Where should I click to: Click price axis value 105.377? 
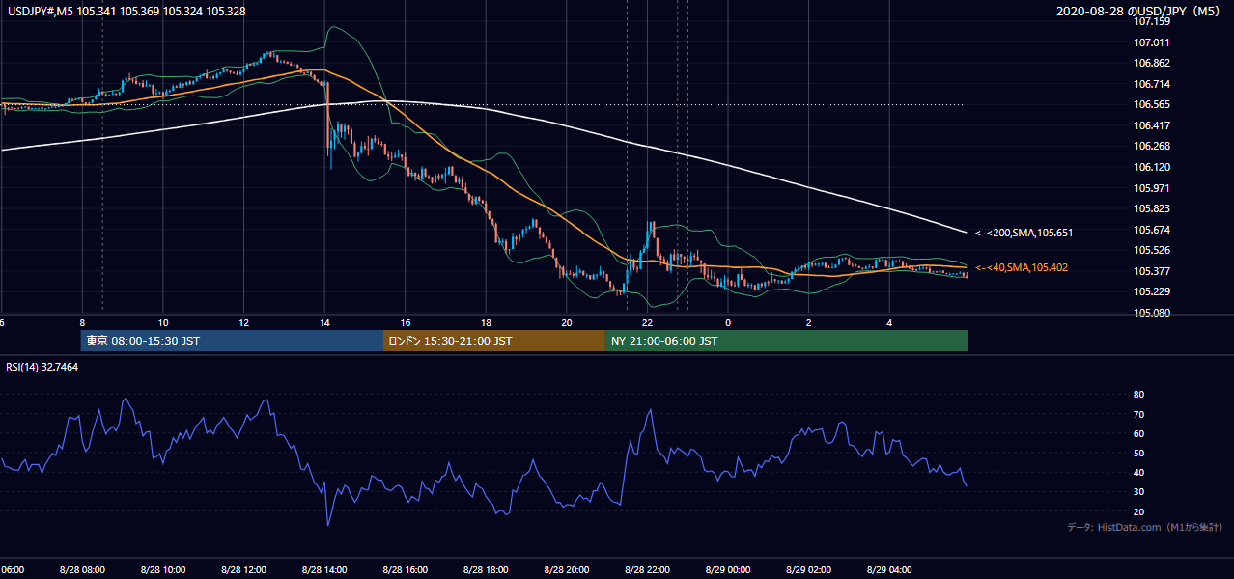pos(1152,271)
